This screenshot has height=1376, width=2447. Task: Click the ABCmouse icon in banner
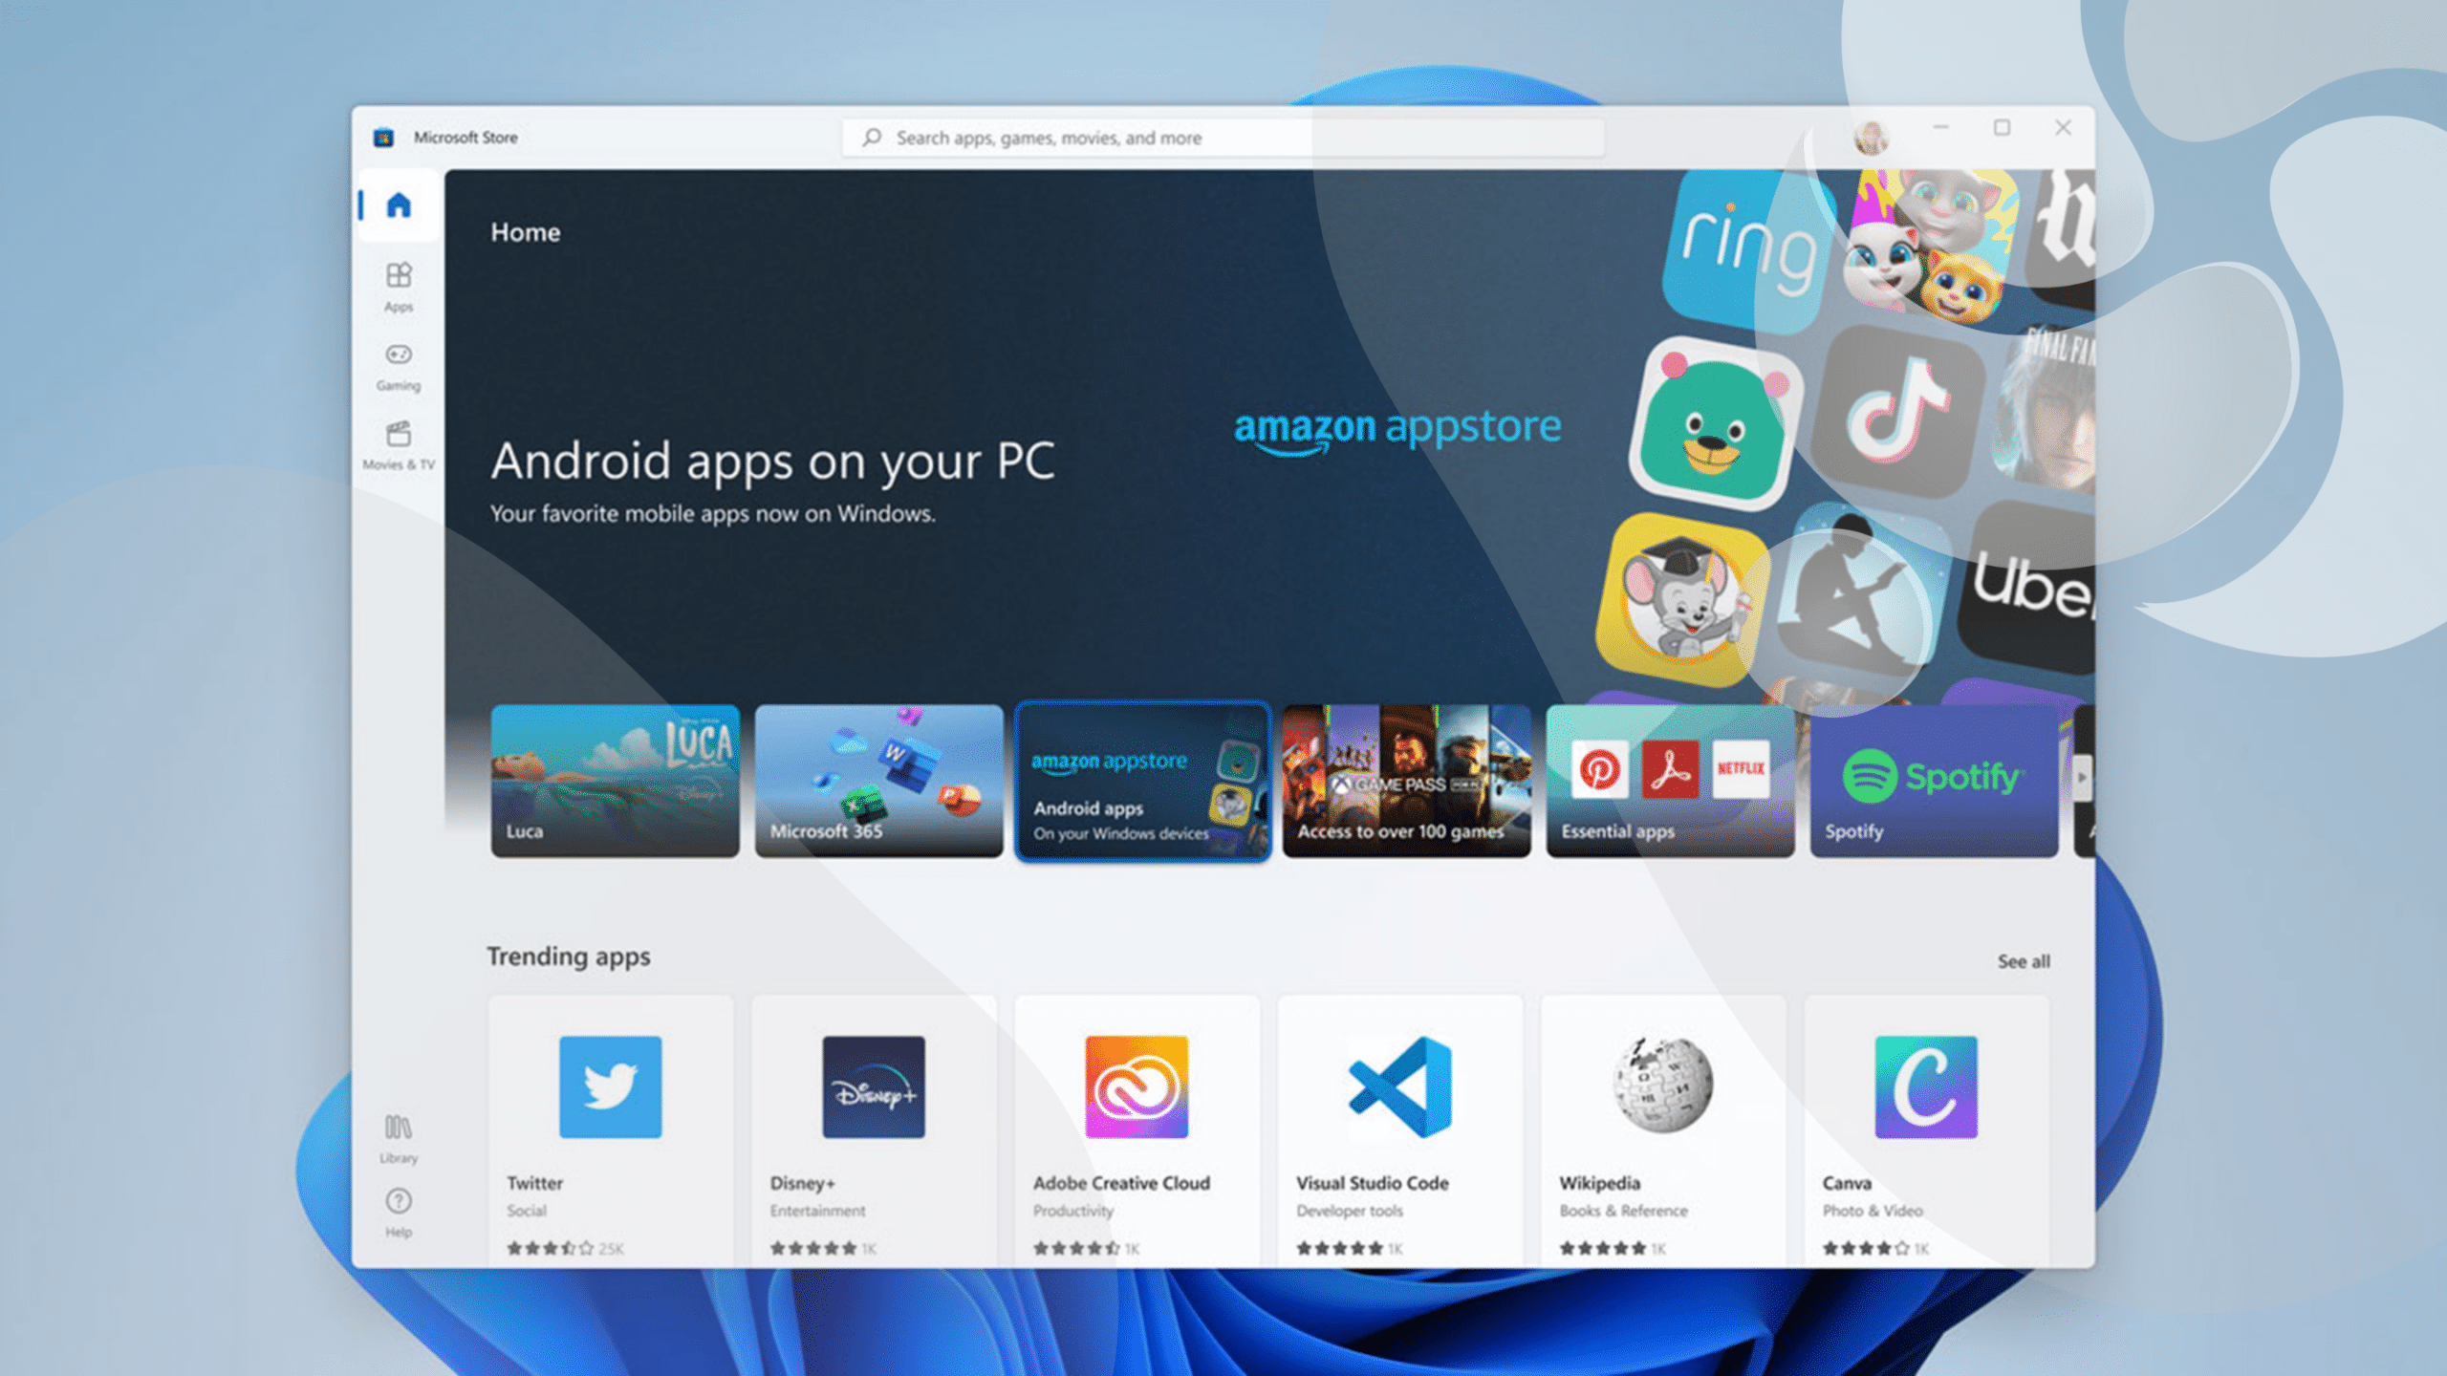point(1684,600)
